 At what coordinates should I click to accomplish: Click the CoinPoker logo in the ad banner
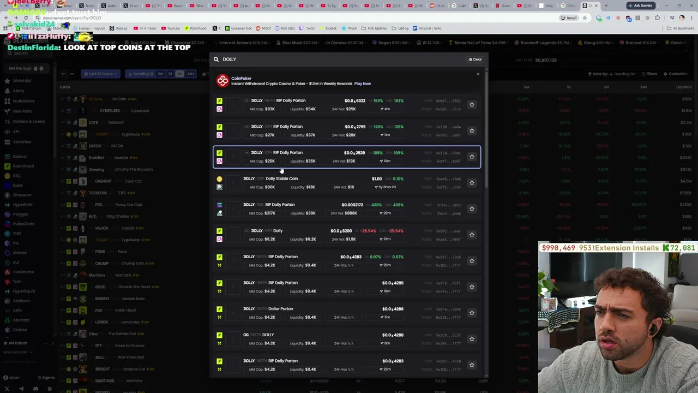tap(222, 81)
